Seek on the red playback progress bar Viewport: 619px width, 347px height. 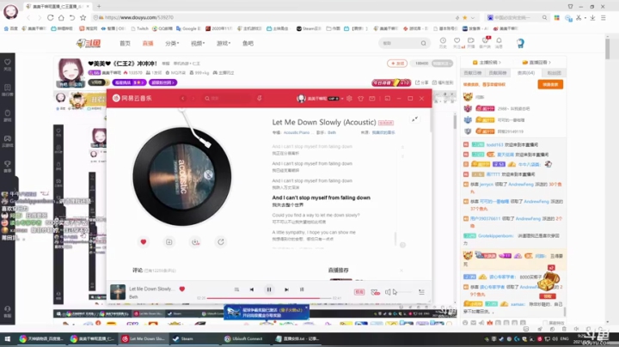(x=268, y=298)
